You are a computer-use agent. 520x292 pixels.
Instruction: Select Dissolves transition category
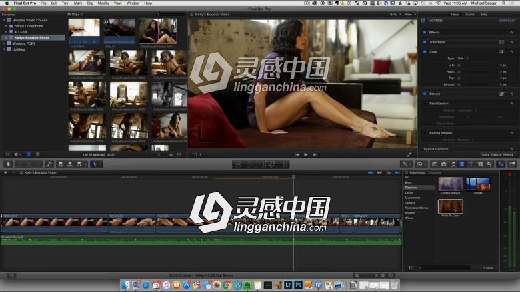[x=419, y=188]
